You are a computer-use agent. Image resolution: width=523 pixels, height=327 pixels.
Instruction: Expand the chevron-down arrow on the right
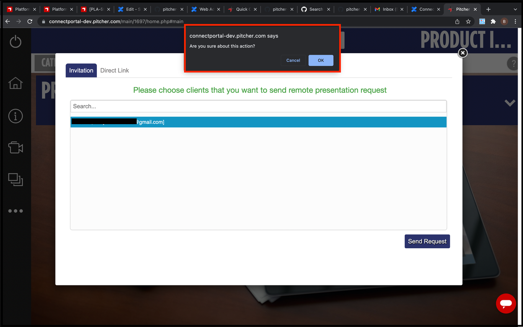pyautogui.click(x=510, y=103)
